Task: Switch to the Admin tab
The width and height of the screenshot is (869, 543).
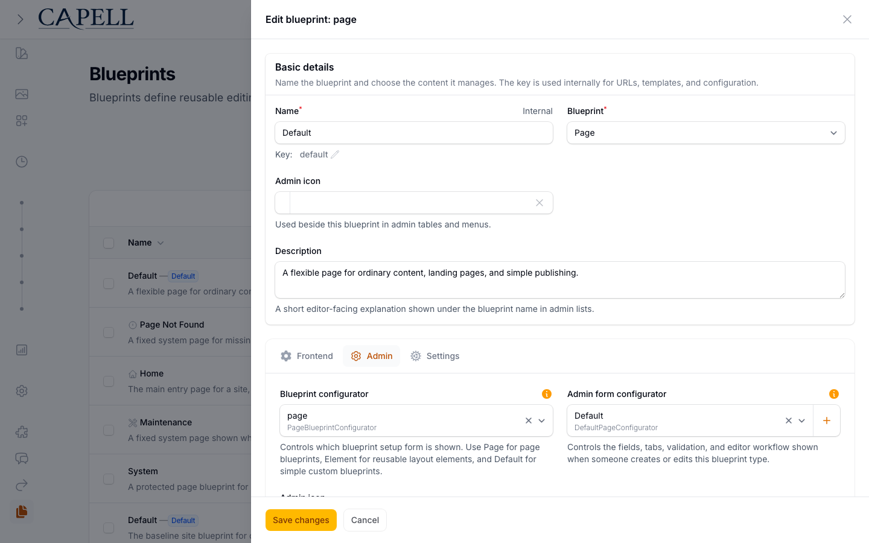Action: coord(372,356)
